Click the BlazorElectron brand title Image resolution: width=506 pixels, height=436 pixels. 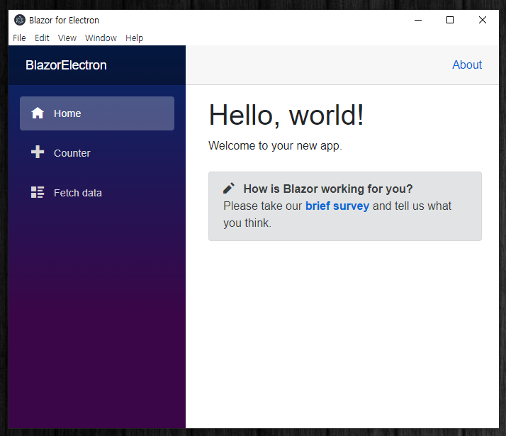[66, 65]
